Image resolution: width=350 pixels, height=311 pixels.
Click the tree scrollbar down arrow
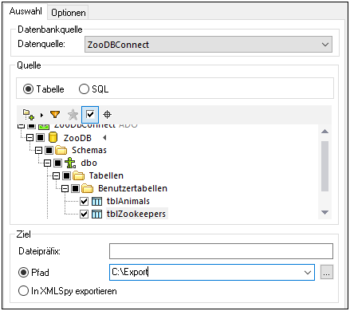click(x=324, y=212)
